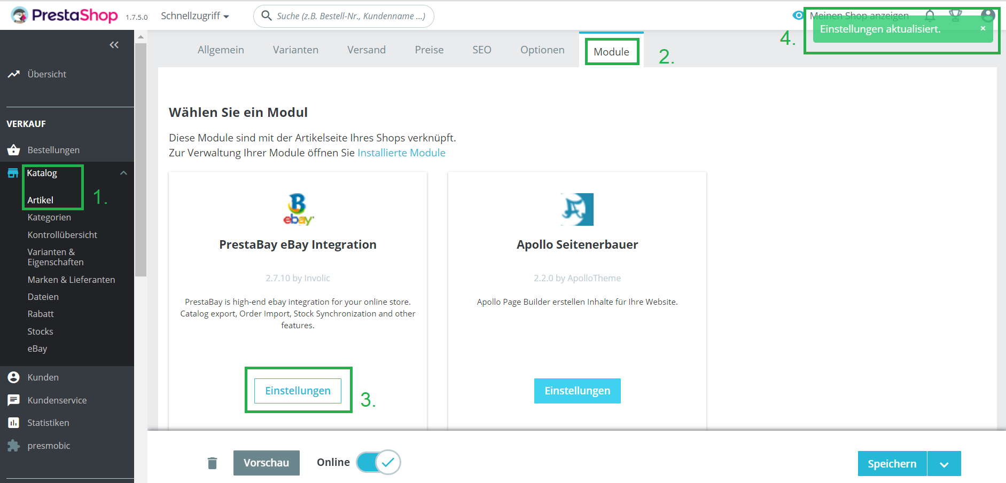Open Kategorien in the sidebar
This screenshot has height=483, width=1006.
(x=49, y=217)
